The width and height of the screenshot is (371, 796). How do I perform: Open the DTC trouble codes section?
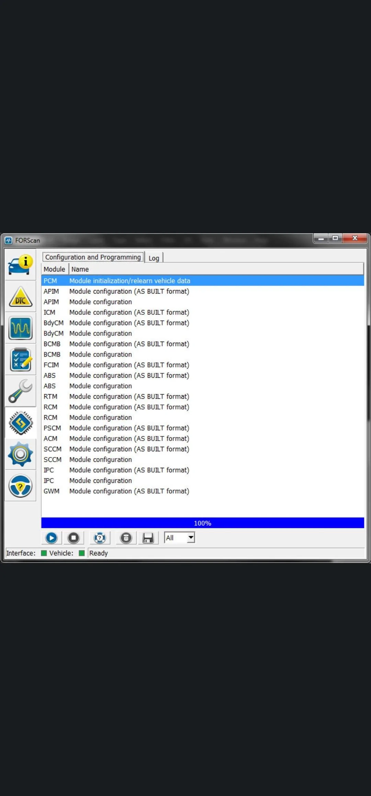pos(20,296)
